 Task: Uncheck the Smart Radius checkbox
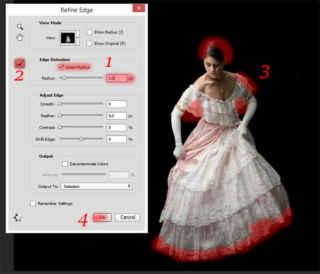point(61,67)
